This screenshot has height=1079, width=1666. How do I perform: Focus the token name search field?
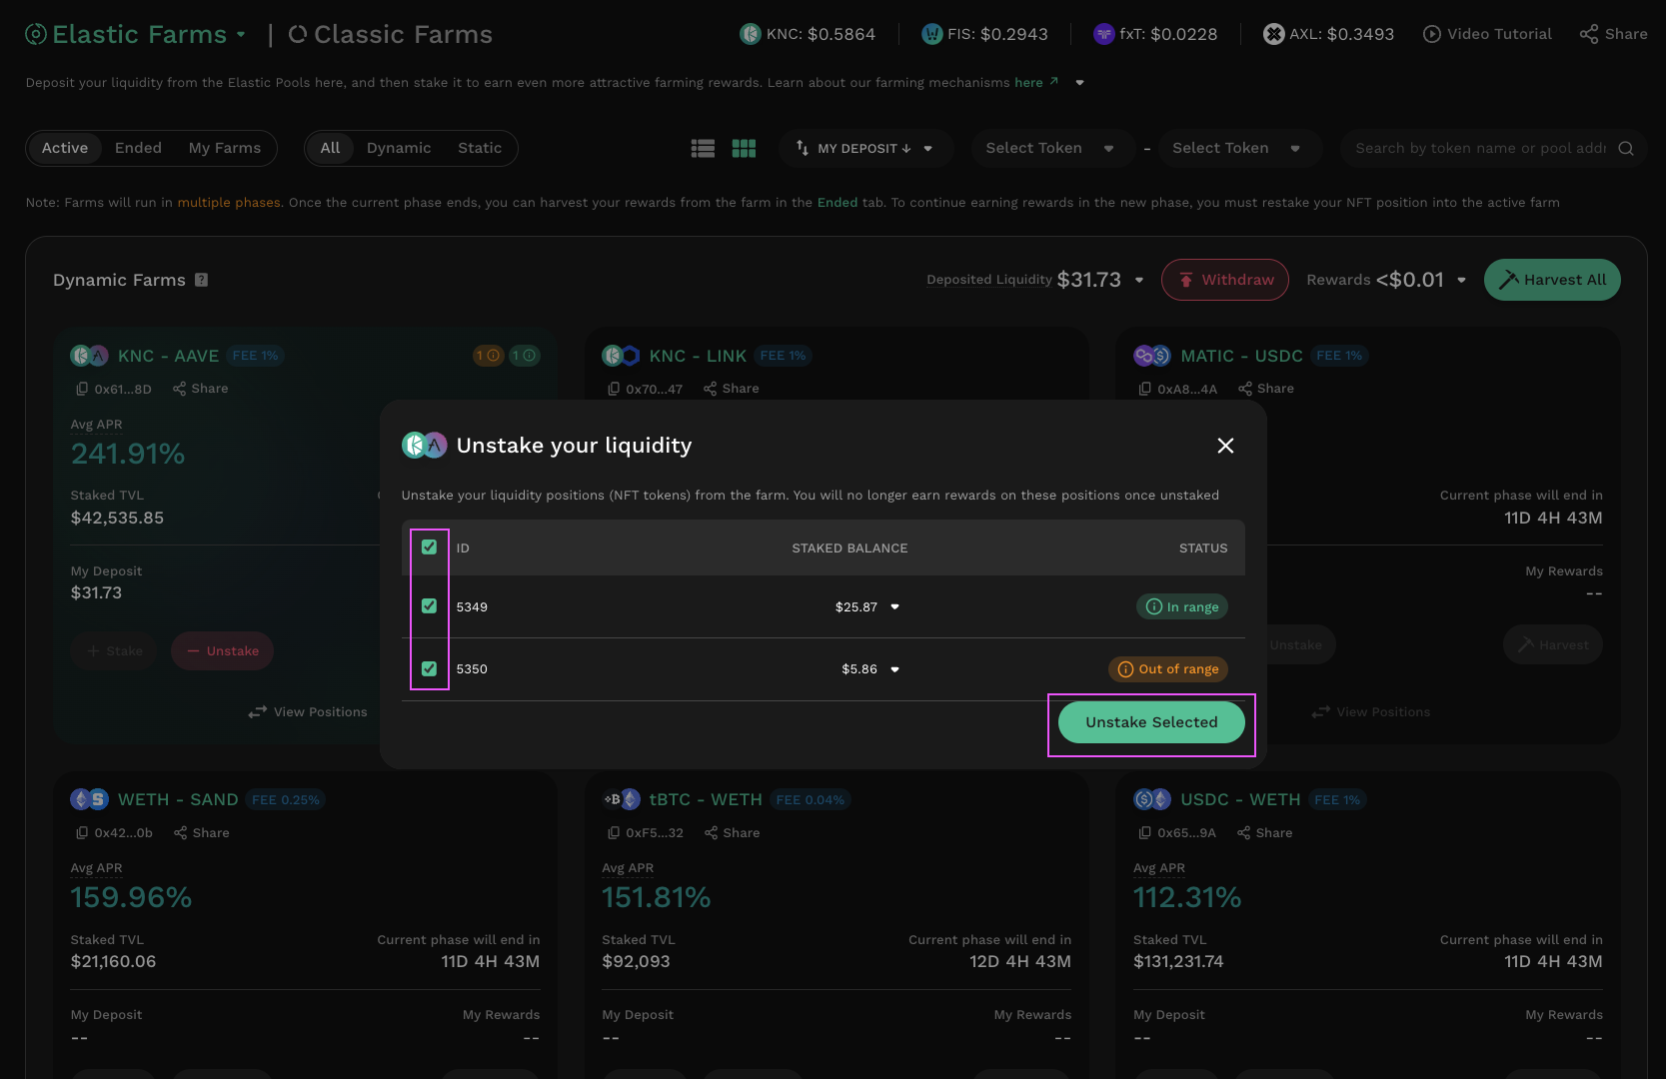pos(1479,149)
